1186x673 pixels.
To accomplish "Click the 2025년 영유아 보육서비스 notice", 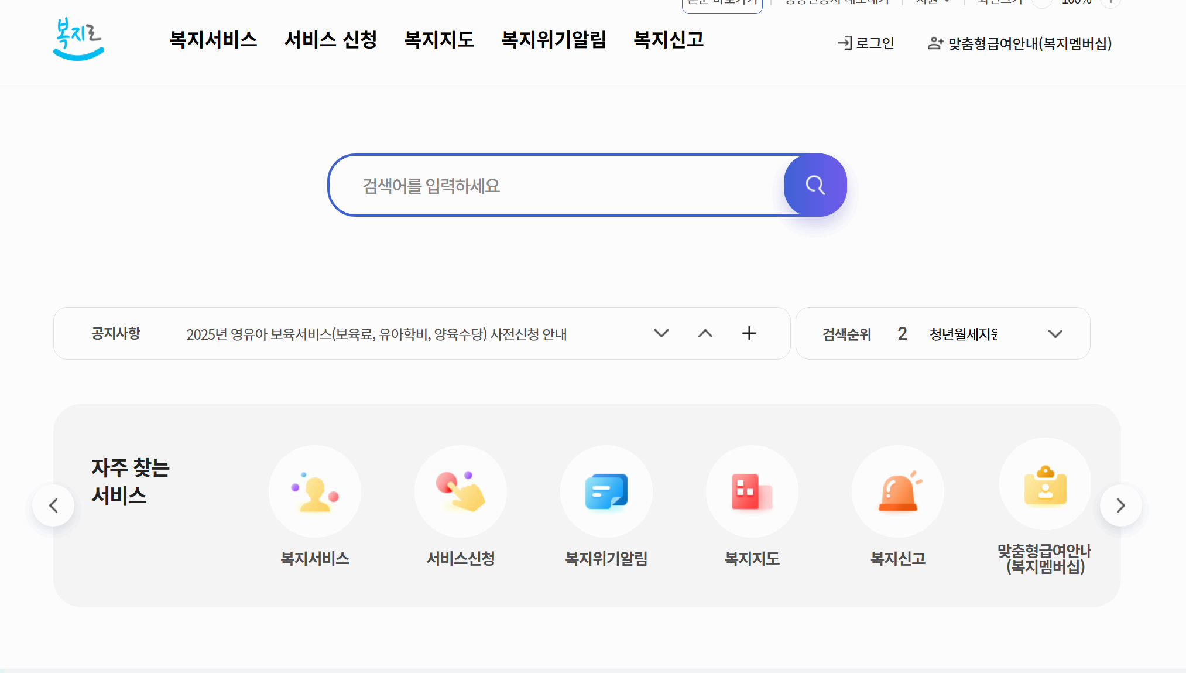I will pos(376,334).
